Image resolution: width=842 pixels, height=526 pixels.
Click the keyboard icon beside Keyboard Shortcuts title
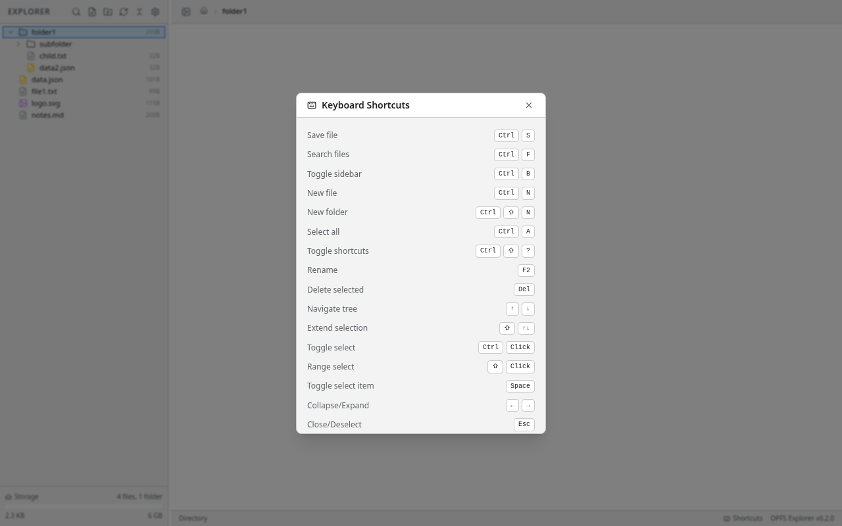(x=312, y=105)
